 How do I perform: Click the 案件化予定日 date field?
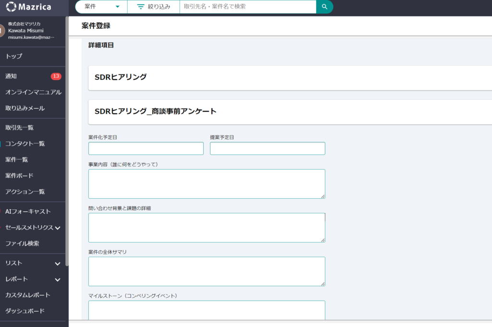click(x=146, y=148)
